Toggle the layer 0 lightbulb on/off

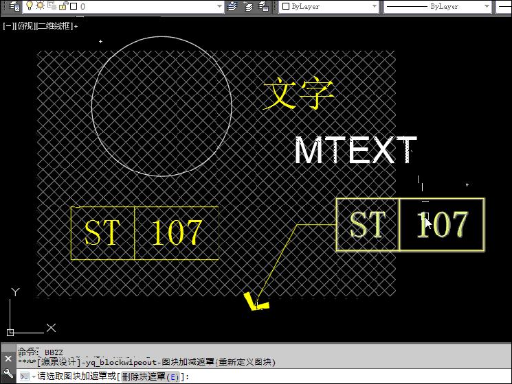tap(30, 6)
